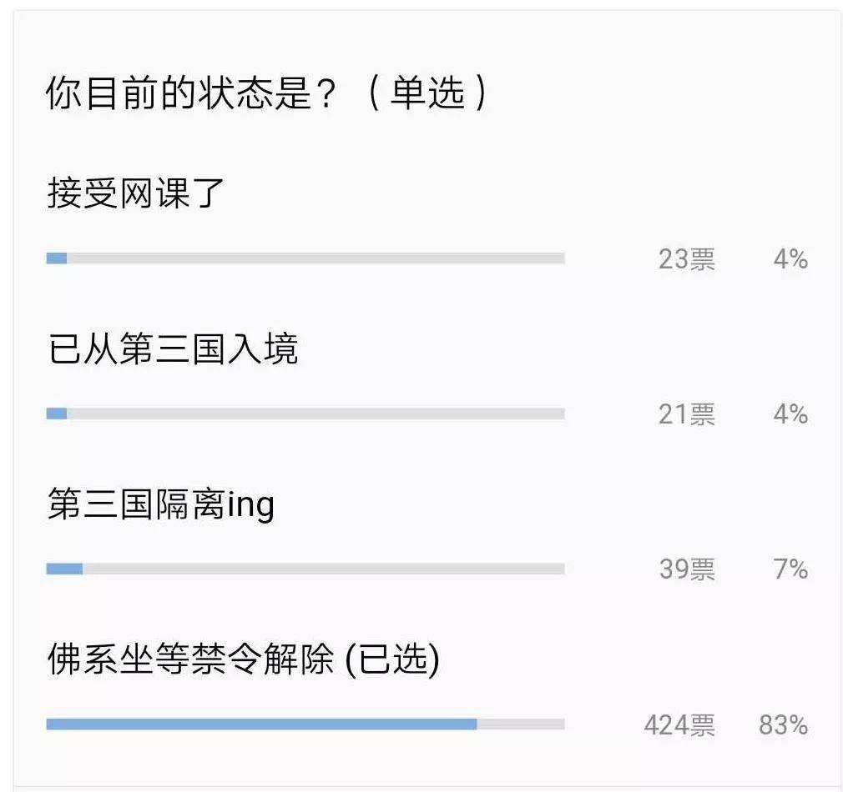Click the 7% percentage label
The width and height of the screenshot is (843, 792).
click(790, 569)
